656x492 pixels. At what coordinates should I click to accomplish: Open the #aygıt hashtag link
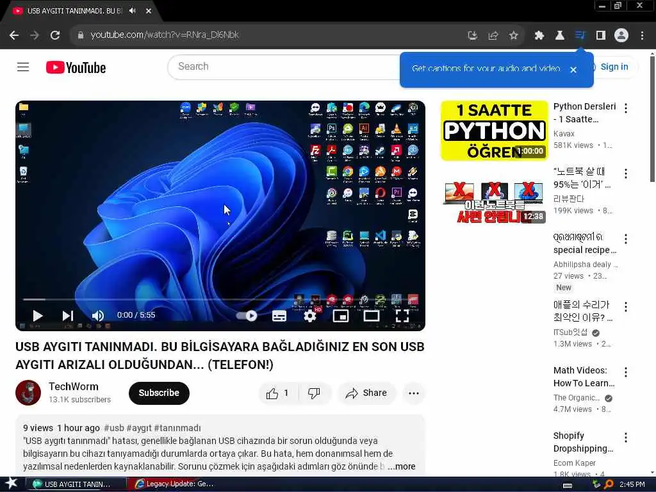pos(139,428)
